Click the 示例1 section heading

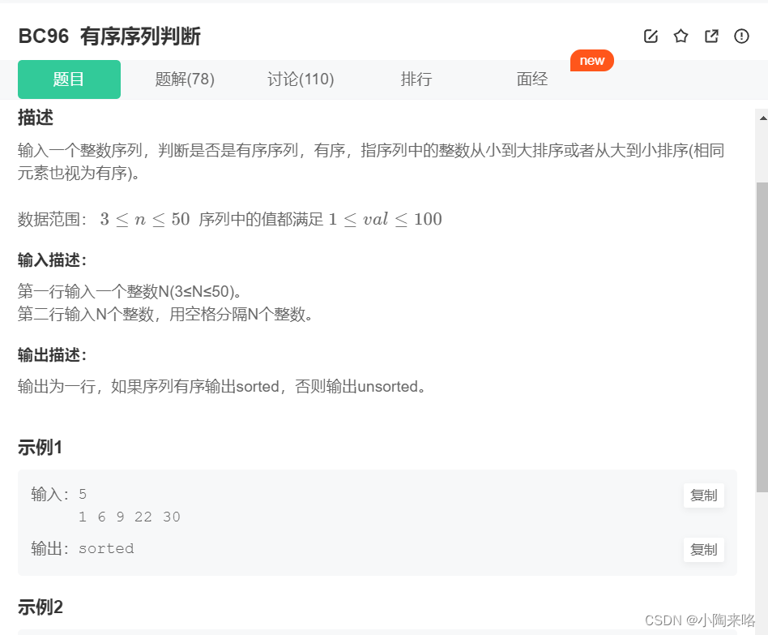pyautogui.click(x=41, y=447)
